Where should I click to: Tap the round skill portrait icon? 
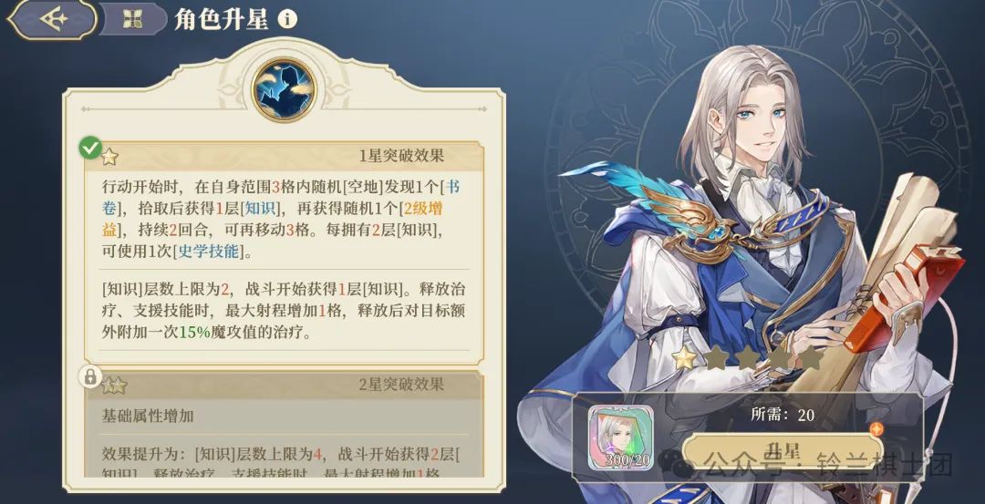click(284, 89)
